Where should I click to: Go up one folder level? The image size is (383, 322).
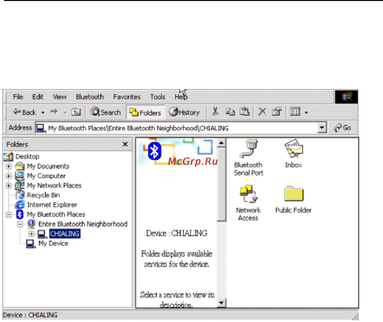(x=76, y=112)
